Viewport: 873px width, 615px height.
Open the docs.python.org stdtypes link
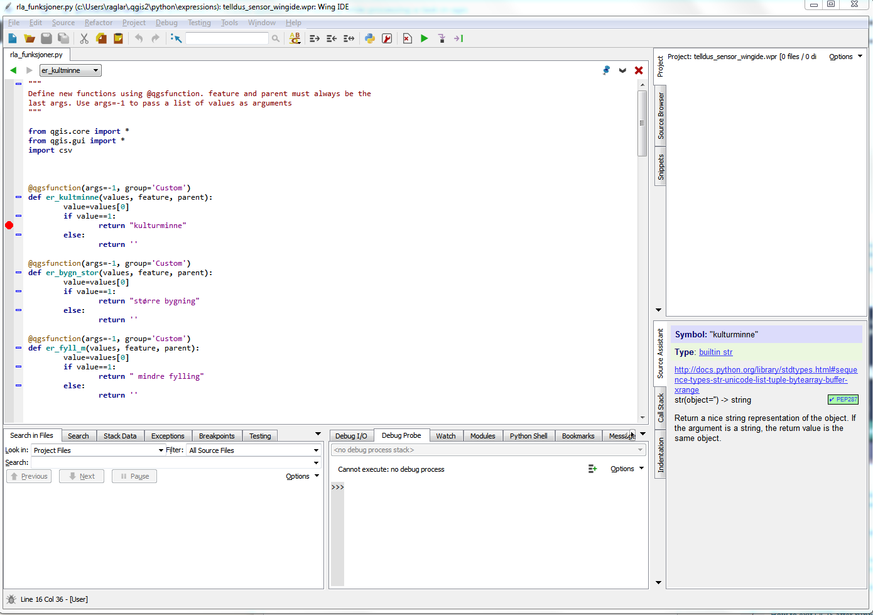[766, 379]
